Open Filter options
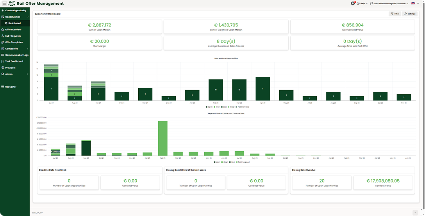This screenshot has width=425, height=216. pos(395,14)
